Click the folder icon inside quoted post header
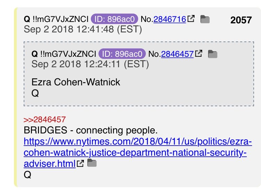Image resolution: width=261 pixels, height=193 pixels. point(213,54)
